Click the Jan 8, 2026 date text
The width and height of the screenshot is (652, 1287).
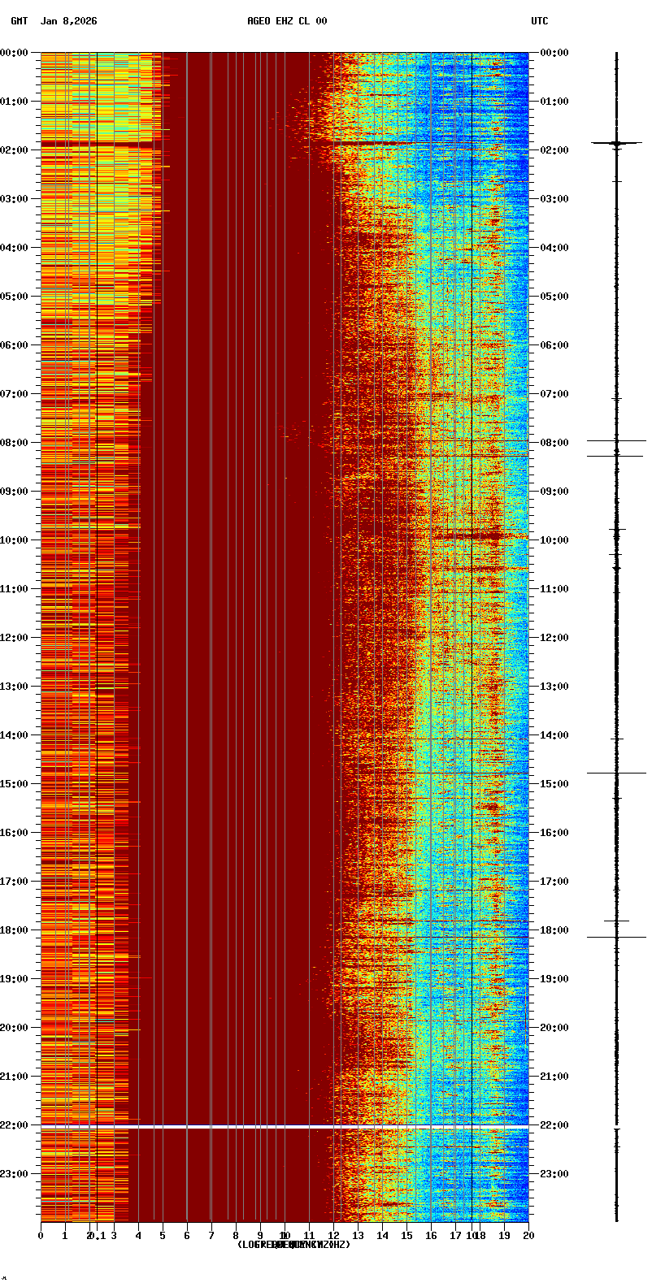[x=68, y=21]
